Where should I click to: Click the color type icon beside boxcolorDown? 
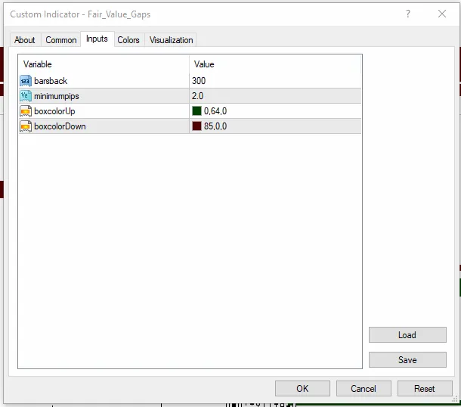click(x=26, y=126)
